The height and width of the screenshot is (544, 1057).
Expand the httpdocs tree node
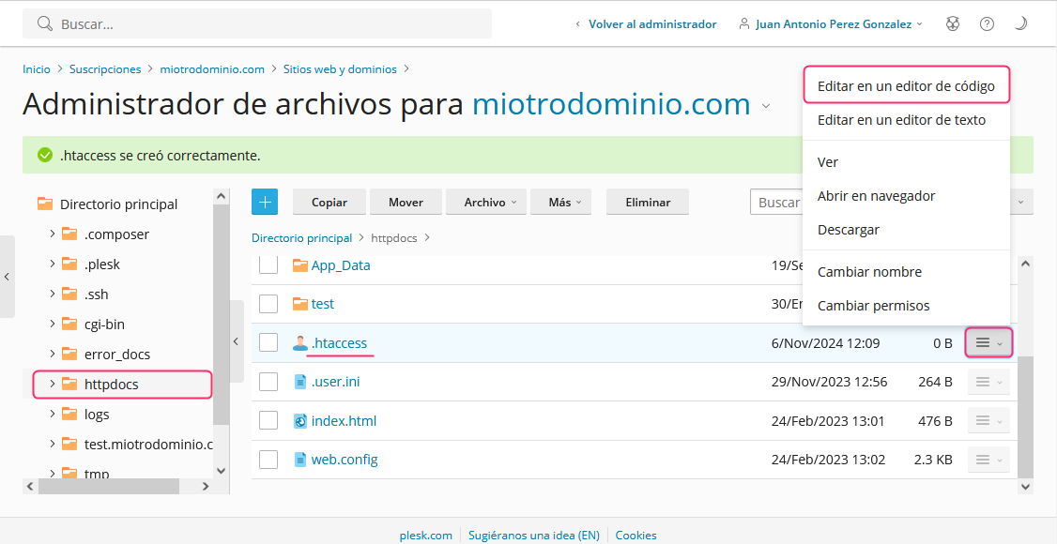tap(52, 384)
